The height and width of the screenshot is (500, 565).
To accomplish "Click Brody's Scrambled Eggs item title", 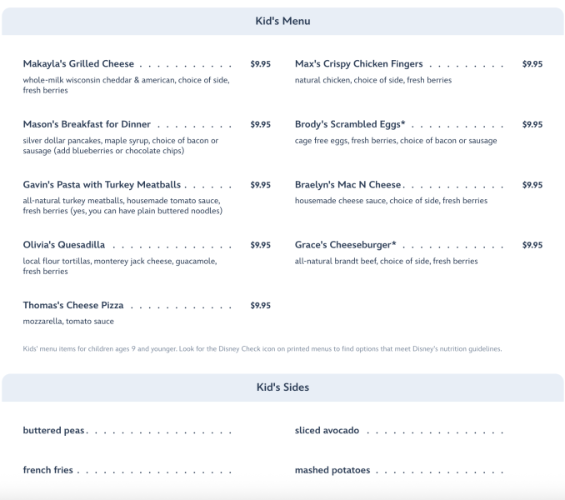I will pos(350,124).
